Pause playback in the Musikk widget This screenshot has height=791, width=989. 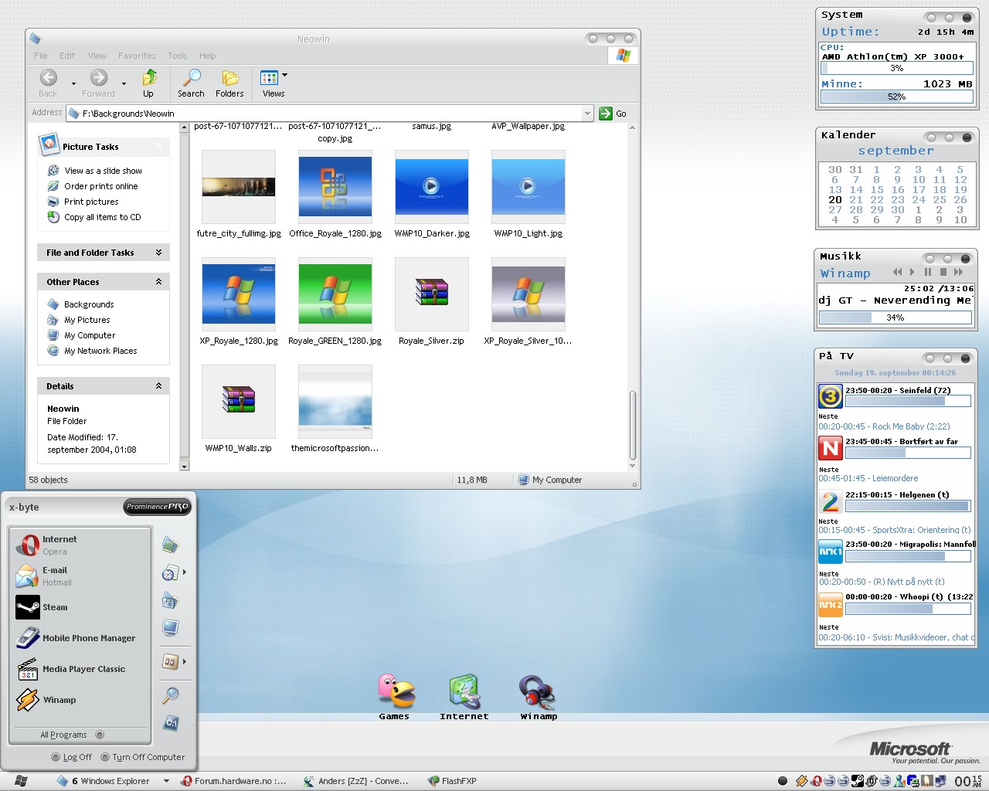[927, 272]
